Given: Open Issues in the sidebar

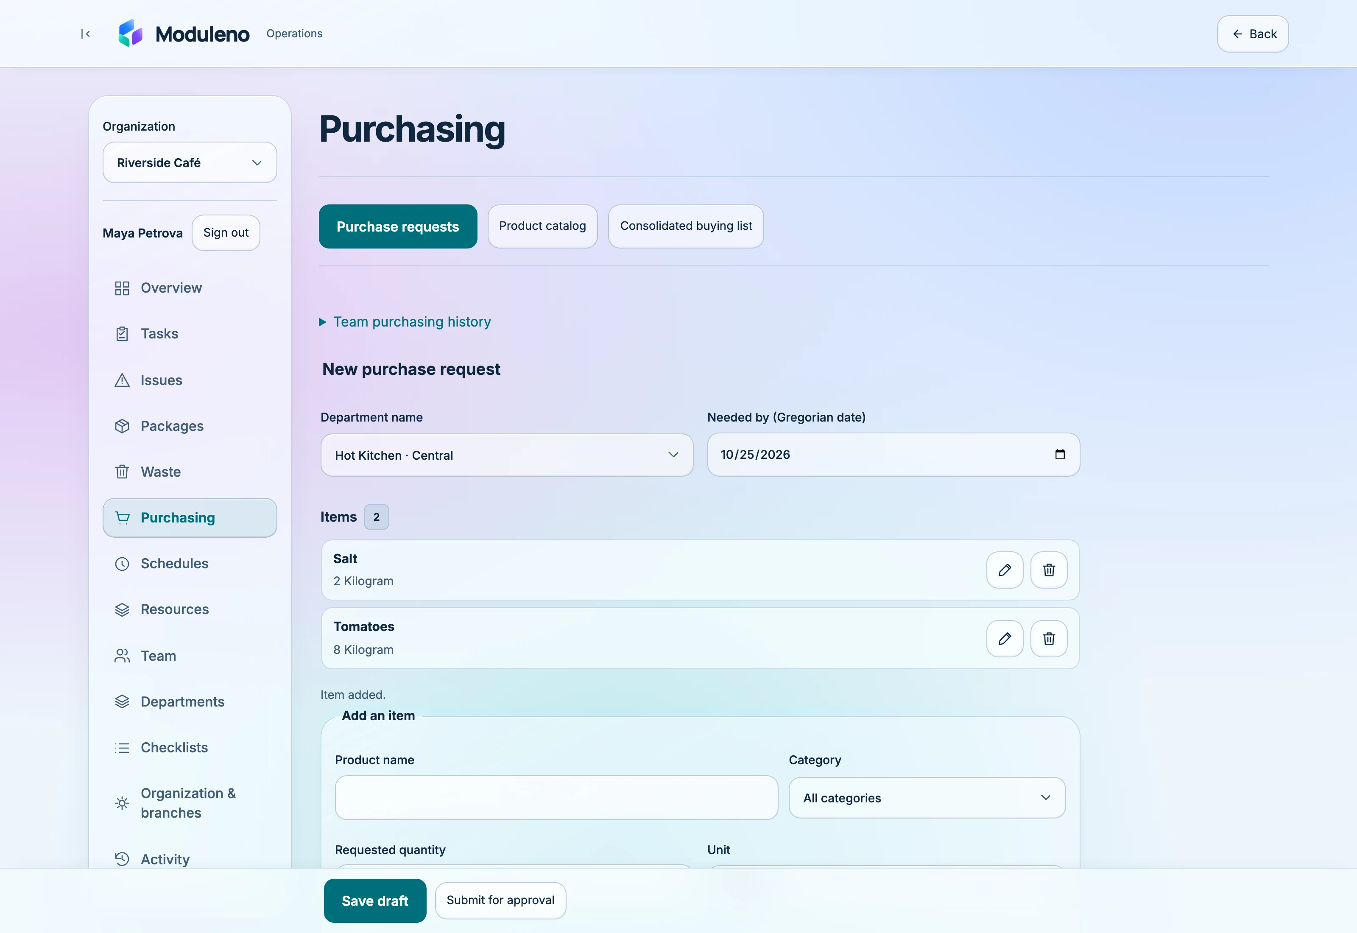Looking at the screenshot, I should click(x=190, y=380).
